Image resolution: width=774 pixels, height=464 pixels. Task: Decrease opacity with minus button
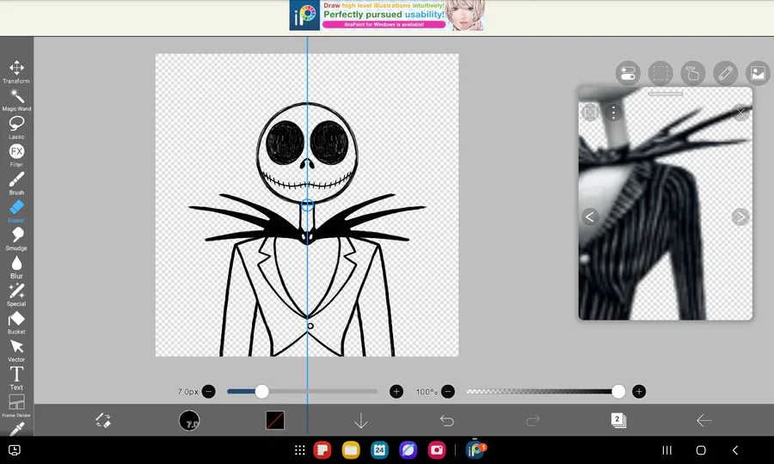(448, 392)
